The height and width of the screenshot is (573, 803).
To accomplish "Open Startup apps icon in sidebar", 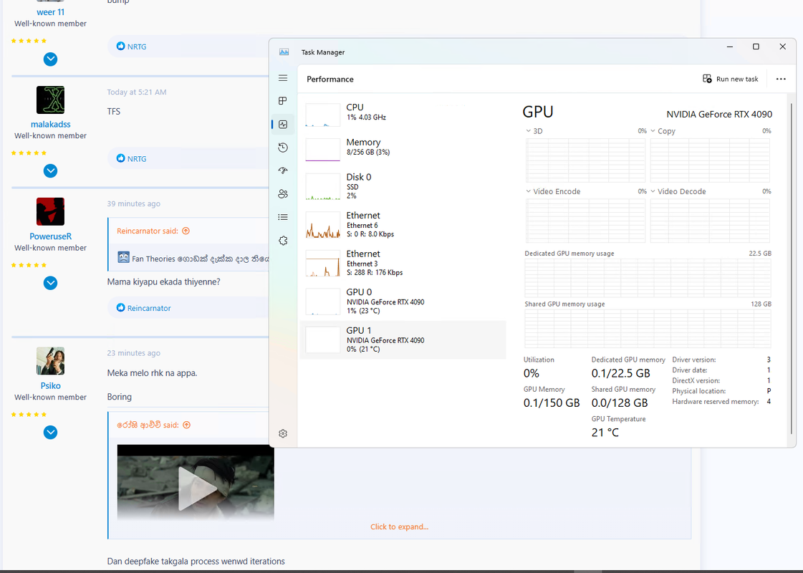I will pos(283,170).
